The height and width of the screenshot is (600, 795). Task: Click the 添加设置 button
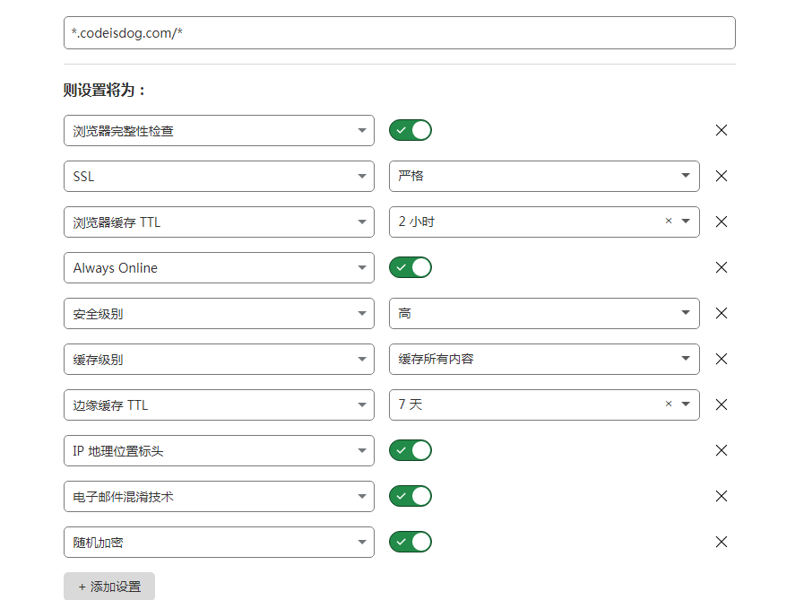coord(109,587)
